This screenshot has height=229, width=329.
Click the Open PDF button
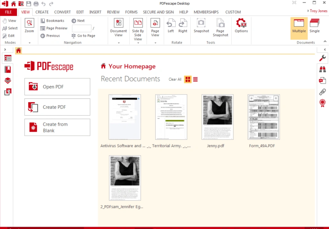(57, 87)
